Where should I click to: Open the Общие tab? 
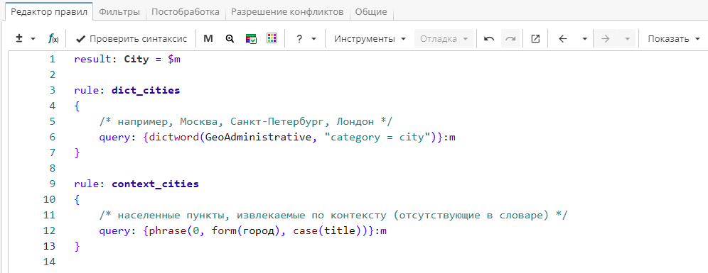371,12
